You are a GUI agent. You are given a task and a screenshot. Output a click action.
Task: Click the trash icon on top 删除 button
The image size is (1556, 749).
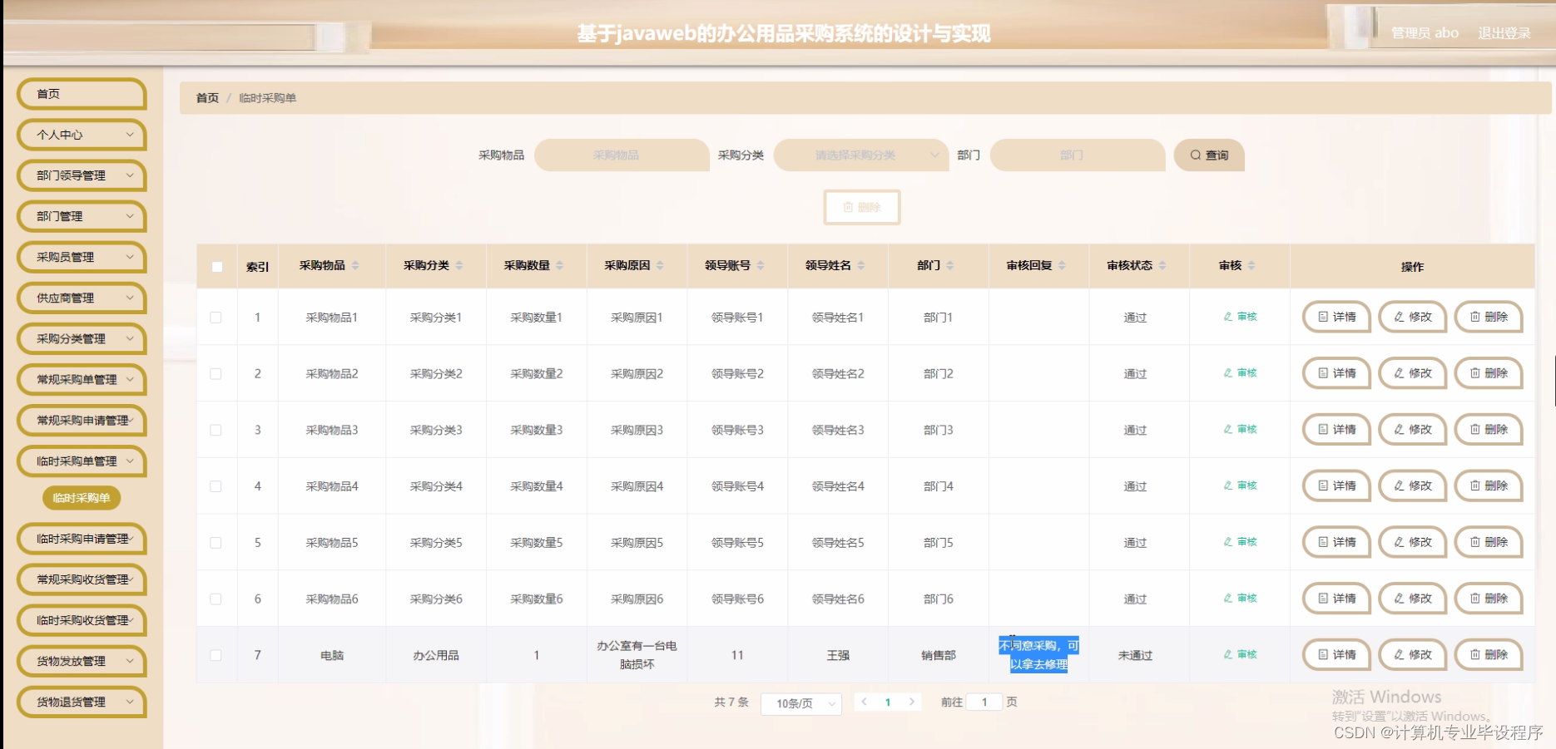coord(850,207)
